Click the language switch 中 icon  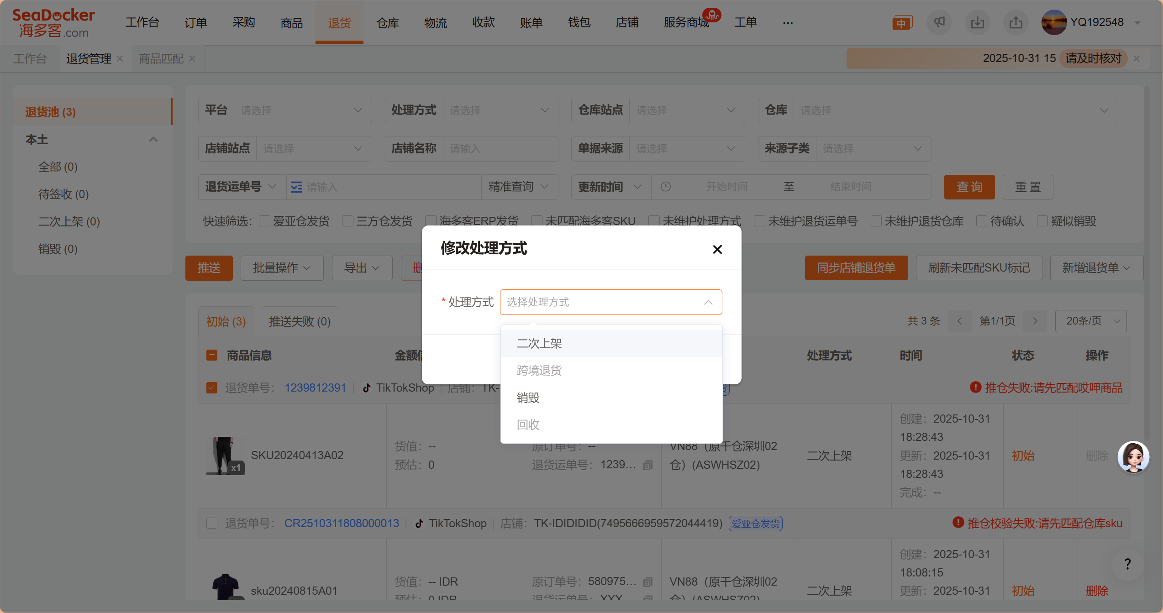point(902,23)
